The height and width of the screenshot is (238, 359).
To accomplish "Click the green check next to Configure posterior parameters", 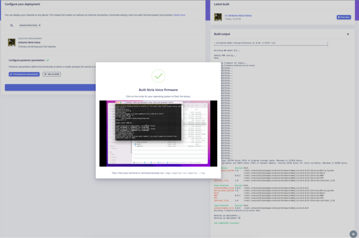I will pos(47,61).
